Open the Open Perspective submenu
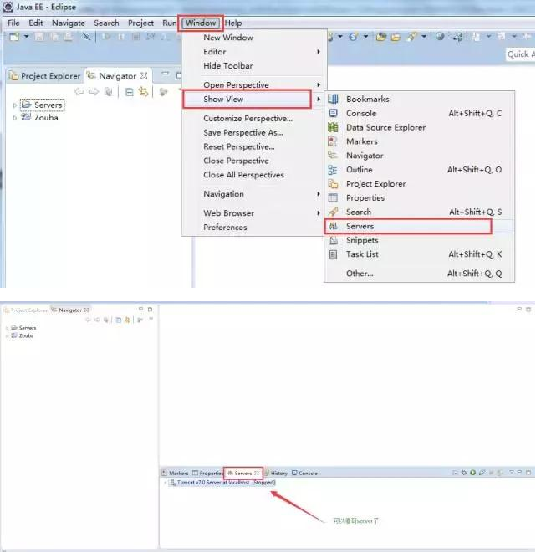Screen dimensions: 541x553 click(x=236, y=85)
